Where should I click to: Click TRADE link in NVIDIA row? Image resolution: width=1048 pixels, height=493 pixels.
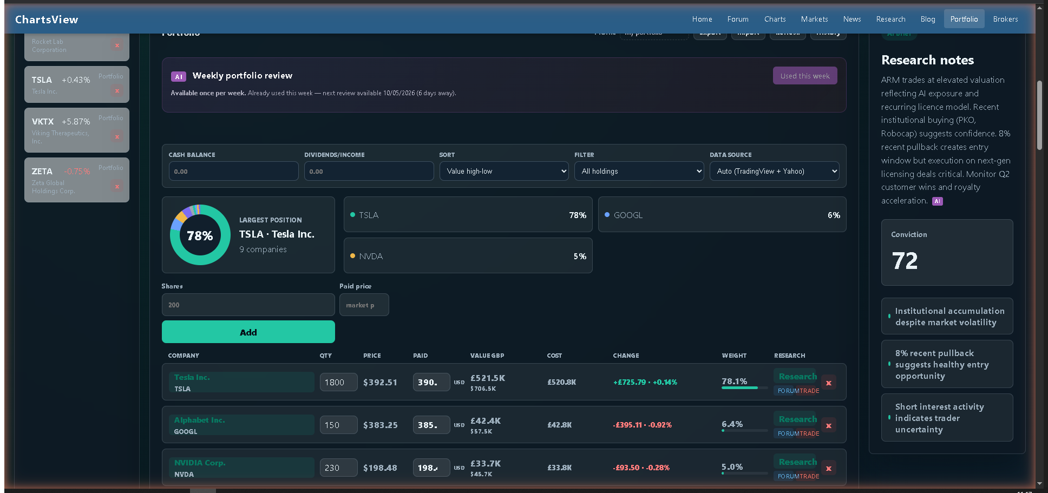tap(810, 476)
